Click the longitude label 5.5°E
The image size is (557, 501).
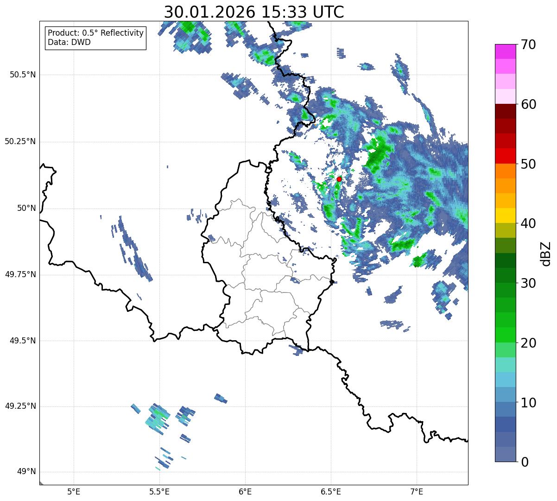pyautogui.click(x=159, y=491)
